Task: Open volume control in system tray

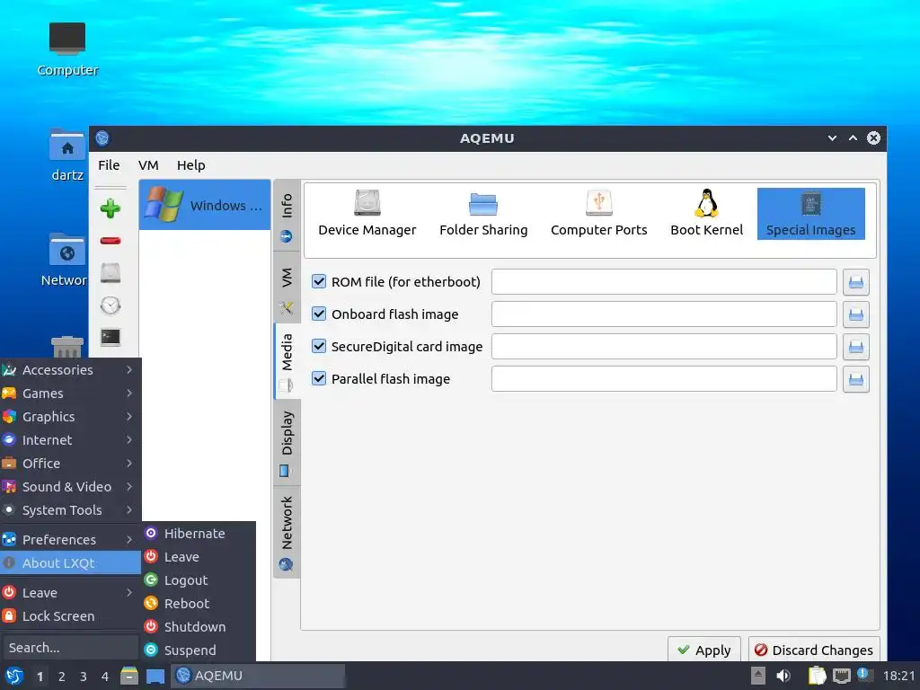Action: point(783,676)
